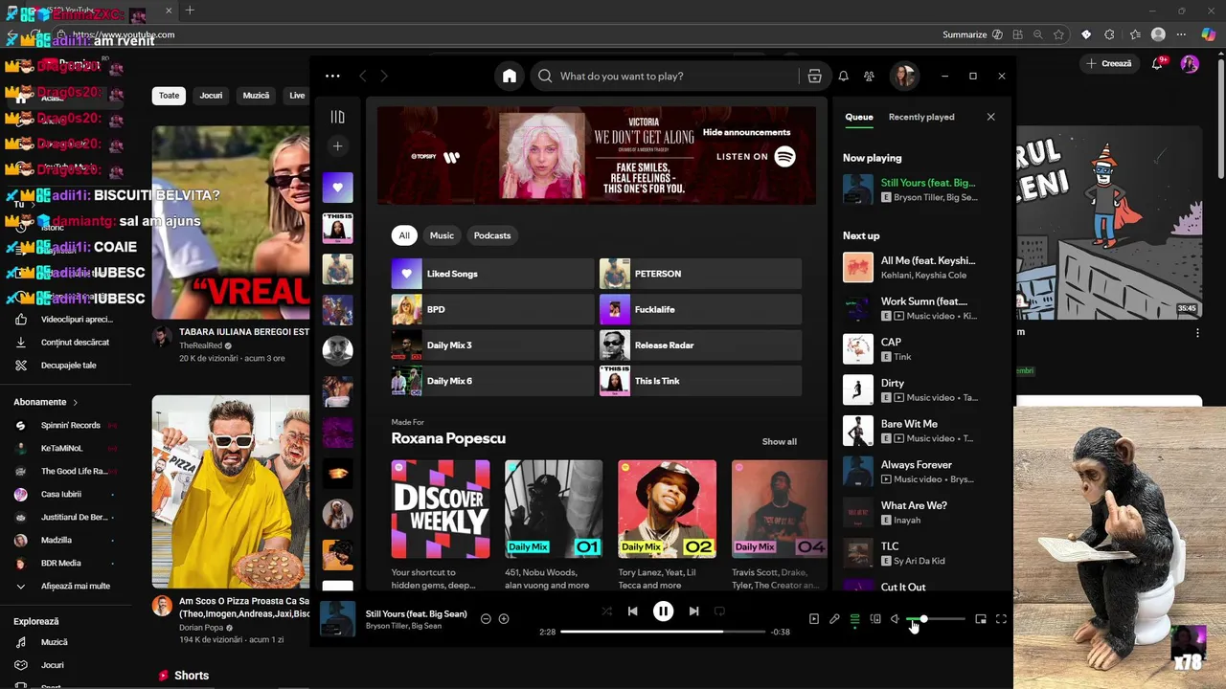Focus the What do you want to play field
This screenshot has width=1226, height=689.
[x=663, y=76]
